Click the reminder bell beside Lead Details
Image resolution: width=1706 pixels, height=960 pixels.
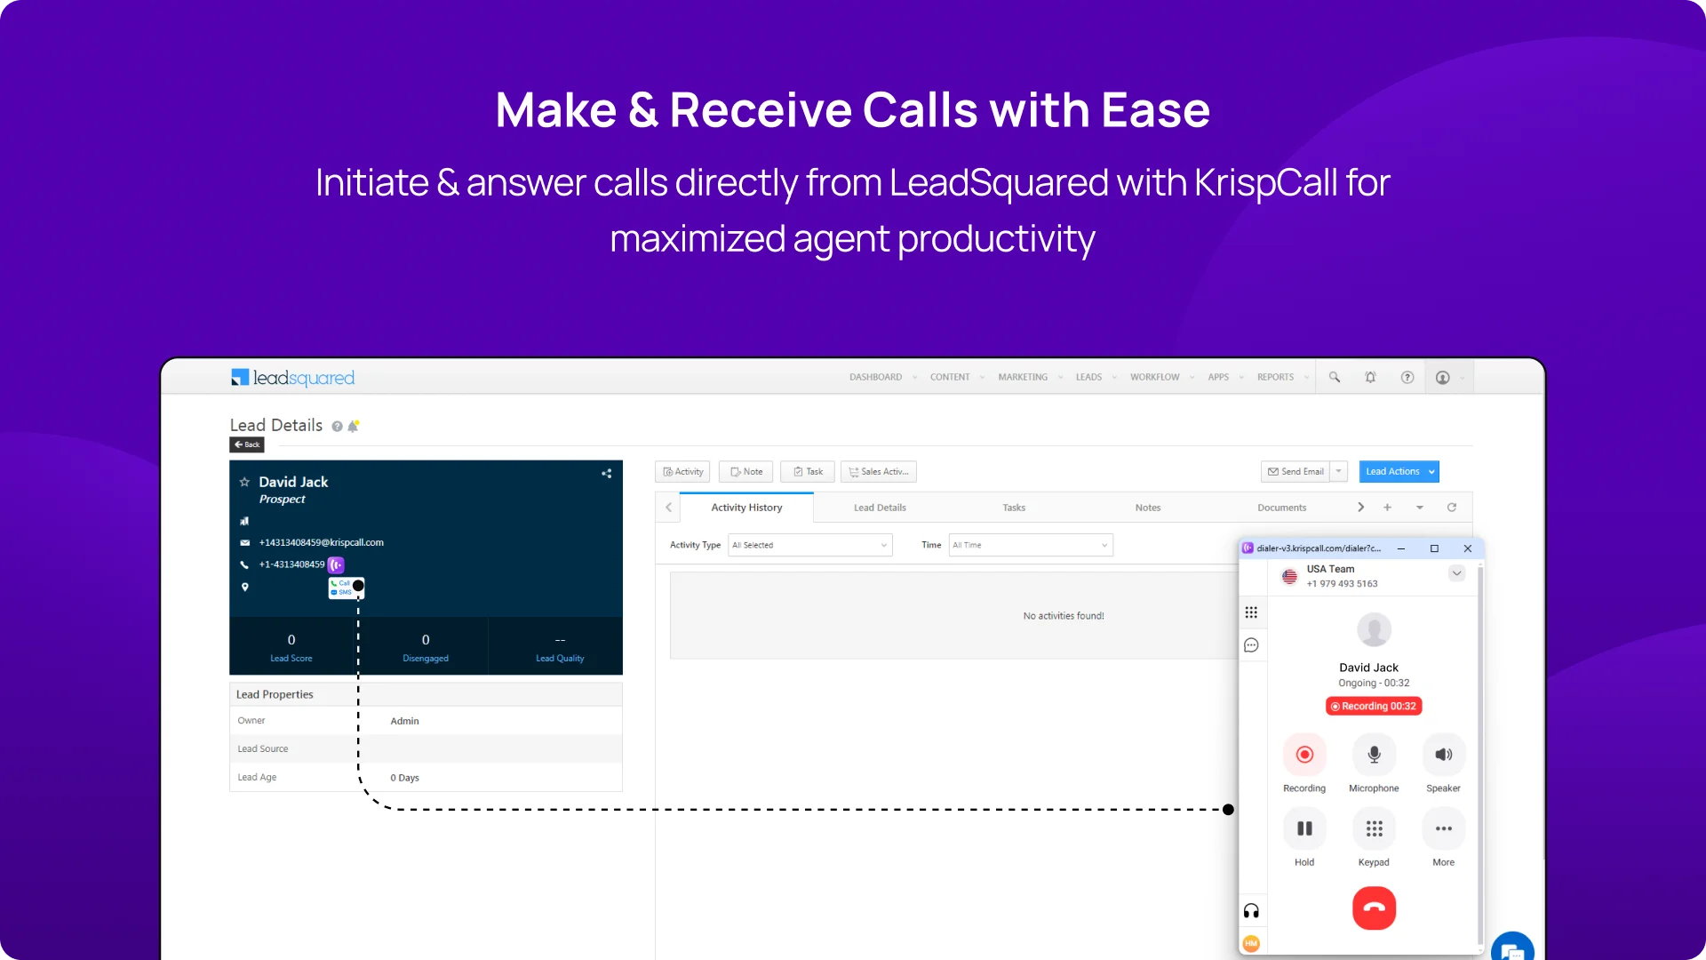[x=353, y=426]
